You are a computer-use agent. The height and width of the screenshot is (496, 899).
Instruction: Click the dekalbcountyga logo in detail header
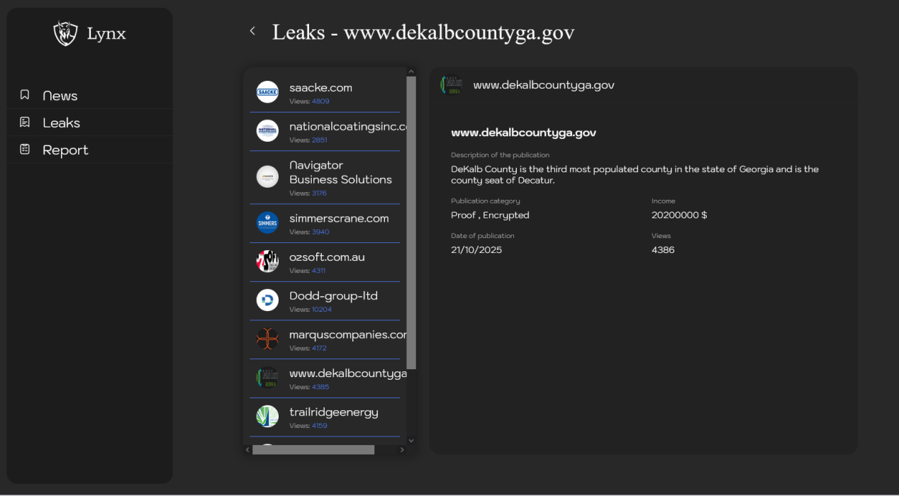point(451,85)
